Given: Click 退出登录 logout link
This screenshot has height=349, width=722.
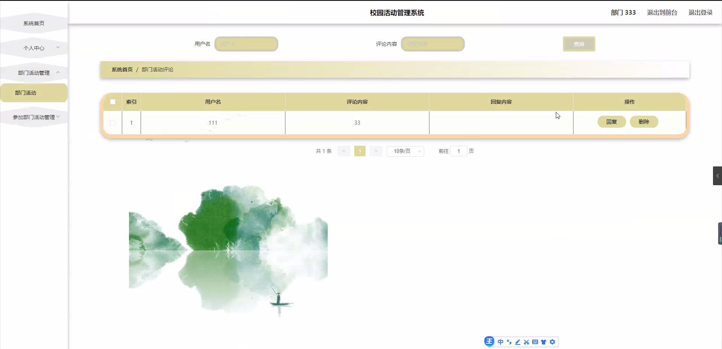Looking at the screenshot, I should 700,12.
